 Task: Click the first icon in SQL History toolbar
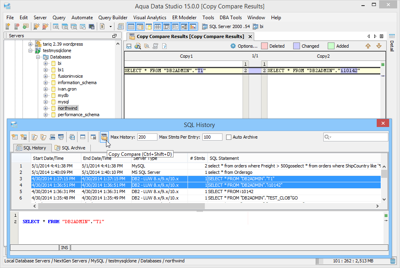pyautogui.click(x=15, y=137)
